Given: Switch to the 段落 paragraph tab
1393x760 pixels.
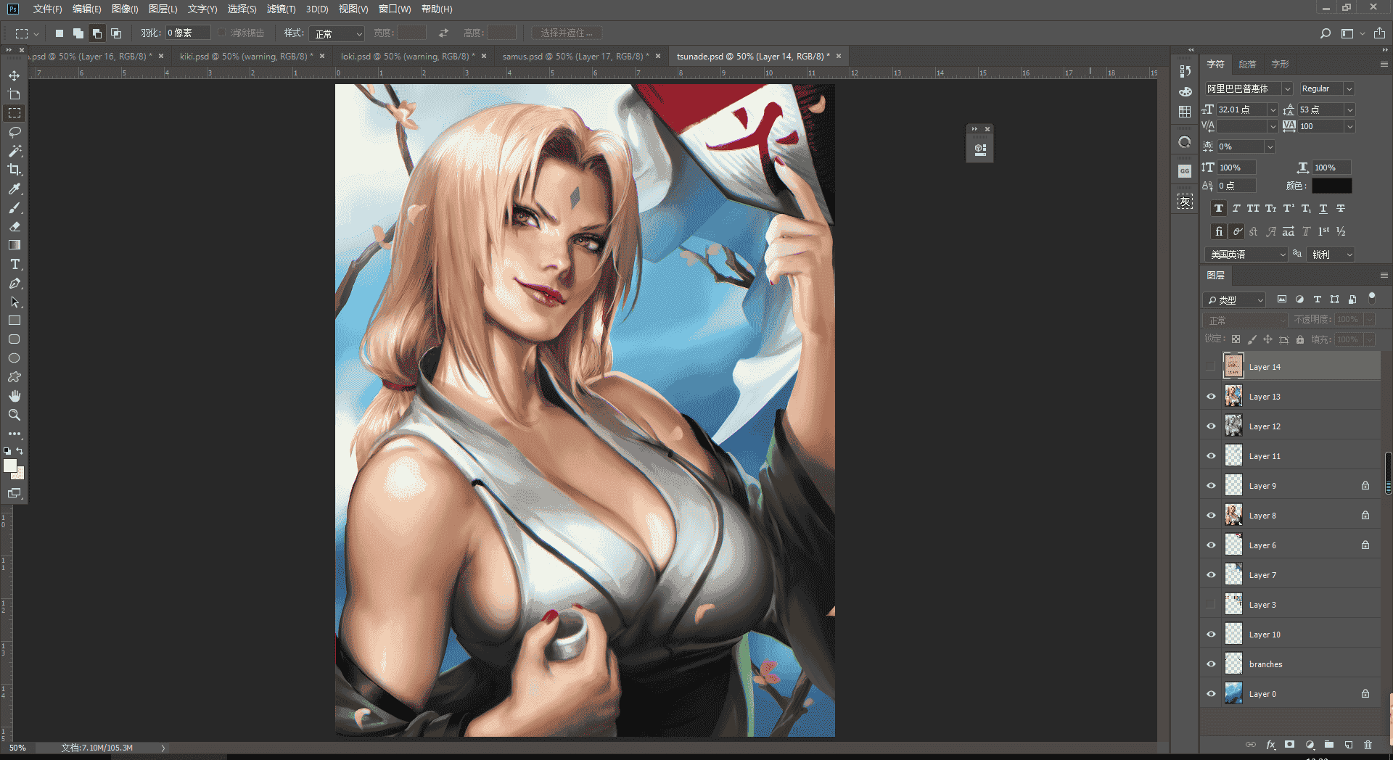Looking at the screenshot, I should coord(1247,65).
